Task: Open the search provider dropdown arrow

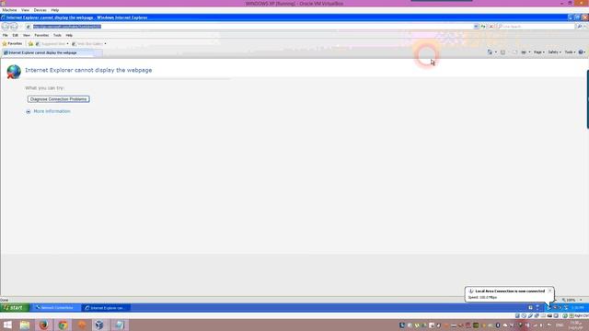Action: (585, 27)
